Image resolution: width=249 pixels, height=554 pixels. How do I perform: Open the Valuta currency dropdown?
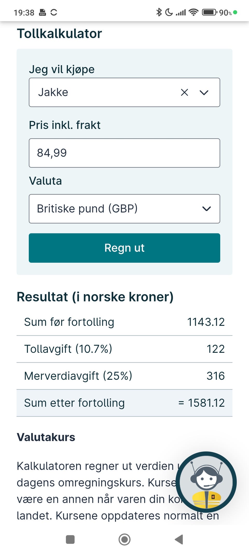pyautogui.click(x=124, y=209)
